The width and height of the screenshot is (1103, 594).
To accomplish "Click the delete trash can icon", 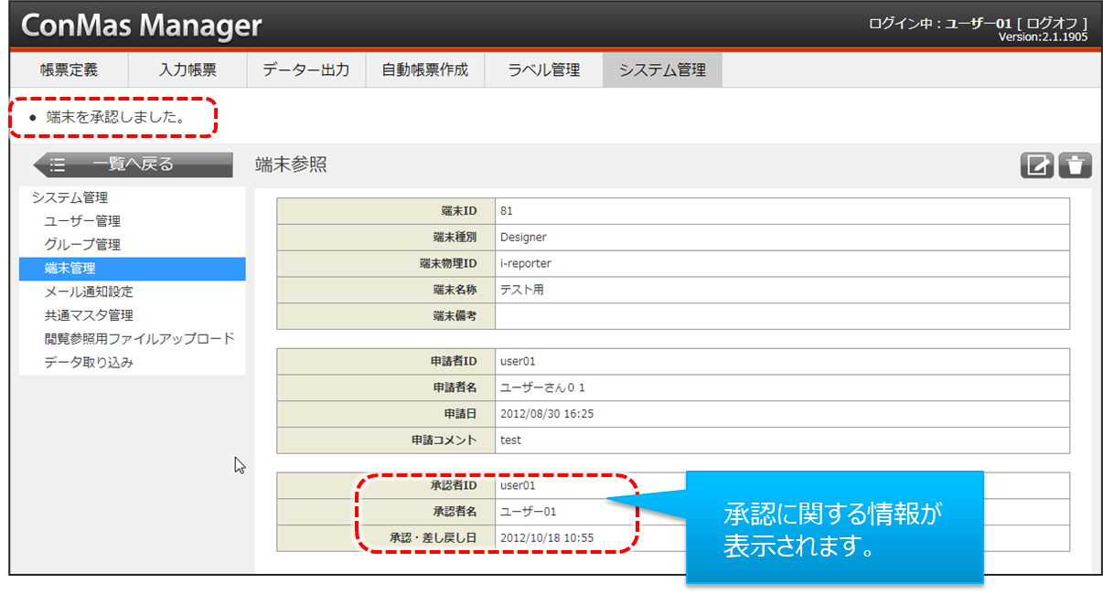I will (x=1075, y=165).
